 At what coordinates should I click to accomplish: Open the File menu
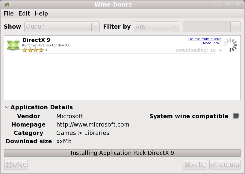(x=8, y=13)
